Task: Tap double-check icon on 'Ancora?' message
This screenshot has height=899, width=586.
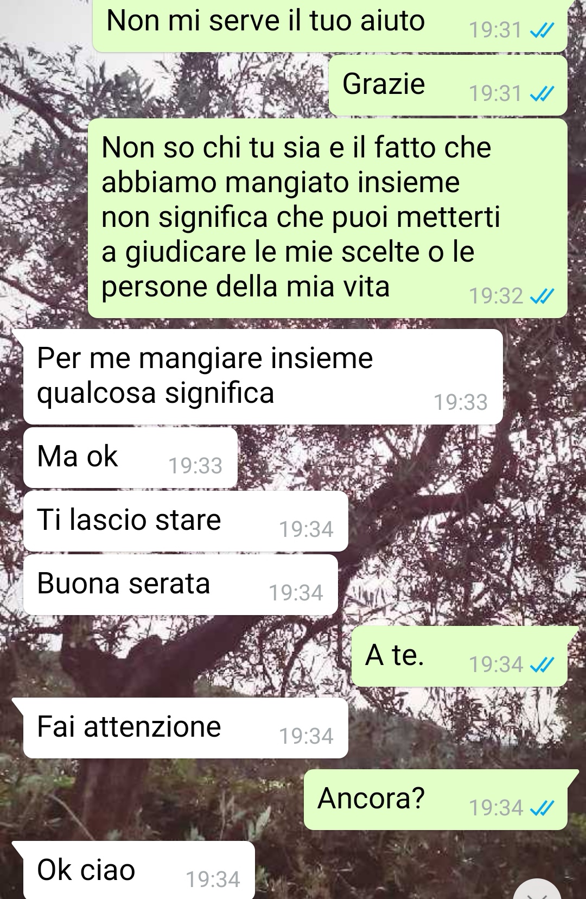Action: 542,809
